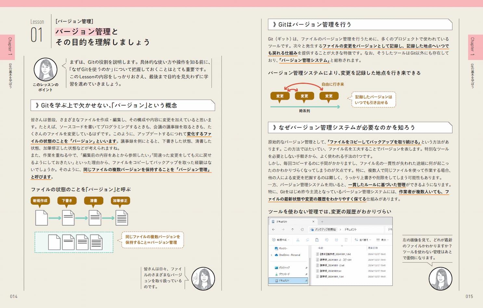This screenshot has height=308, width=483.
Task: Select file 【最新】議事録_20241001_1.txt
Action: point(333,254)
